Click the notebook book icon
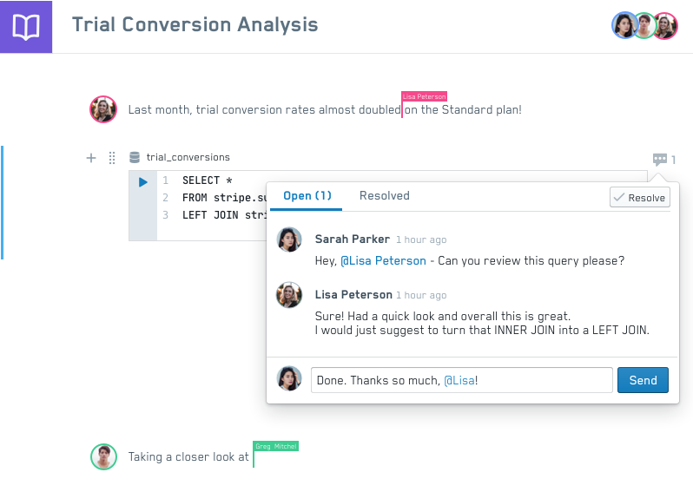This screenshot has width=693, height=492. coord(26,27)
